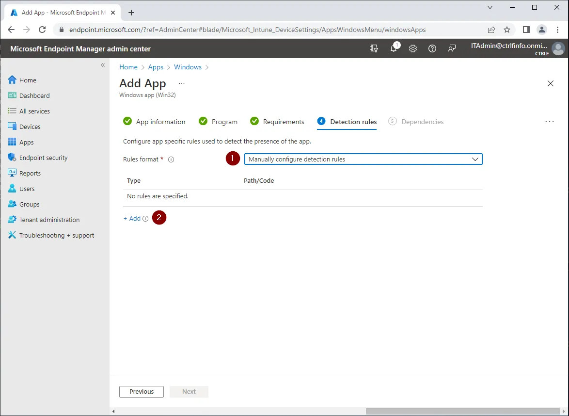
Task: Open the Chrome three-dot menu
Action: pos(558,30)
